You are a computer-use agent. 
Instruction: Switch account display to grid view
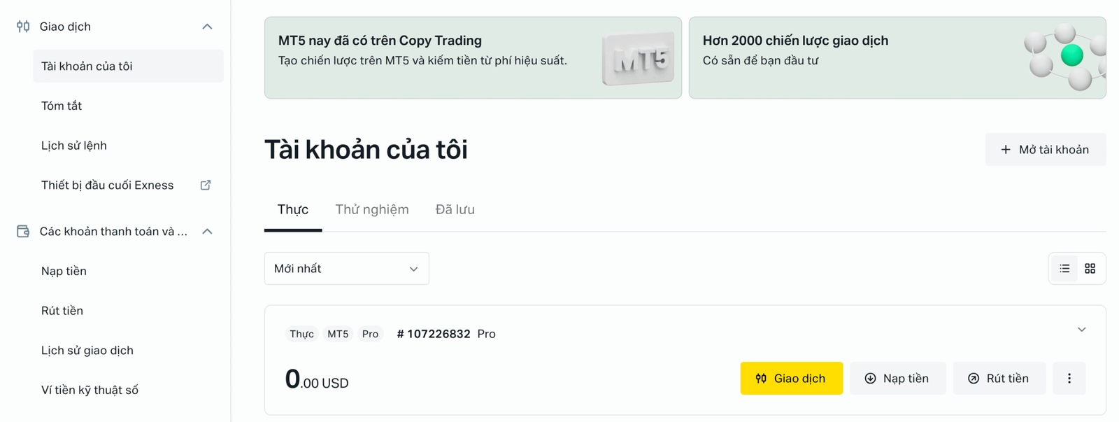click(1090, 268)
